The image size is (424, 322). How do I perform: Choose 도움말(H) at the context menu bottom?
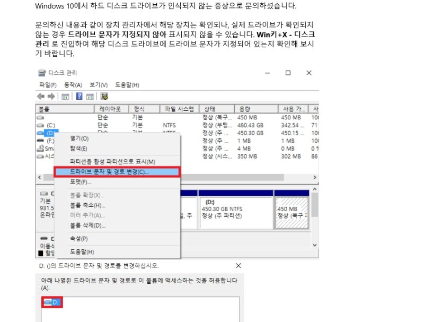[117, 252]
